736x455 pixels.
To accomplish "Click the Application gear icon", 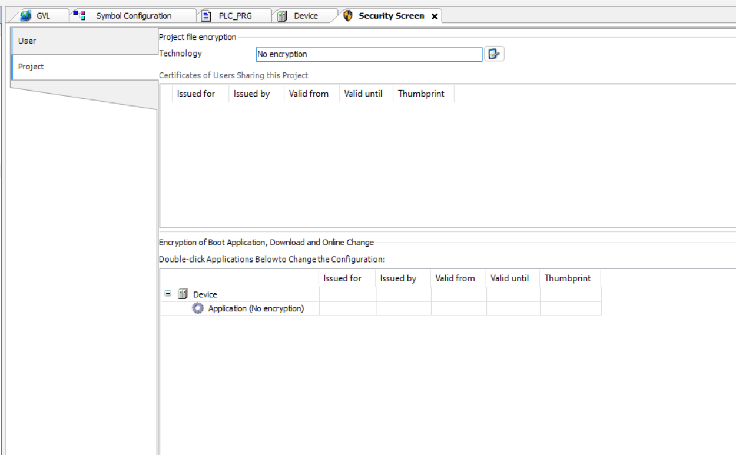I will pyautogui.click(x=198, y=308).
